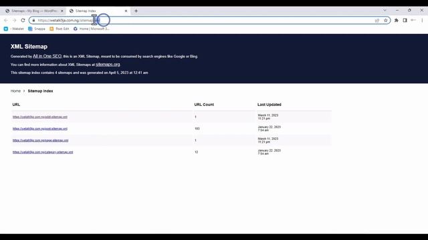Minimize the browser window
This screenshot has width=428, height=240.
pos(397,11)
